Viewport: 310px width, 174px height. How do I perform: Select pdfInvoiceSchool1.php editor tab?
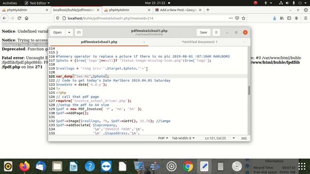click(x=99, y=42)
